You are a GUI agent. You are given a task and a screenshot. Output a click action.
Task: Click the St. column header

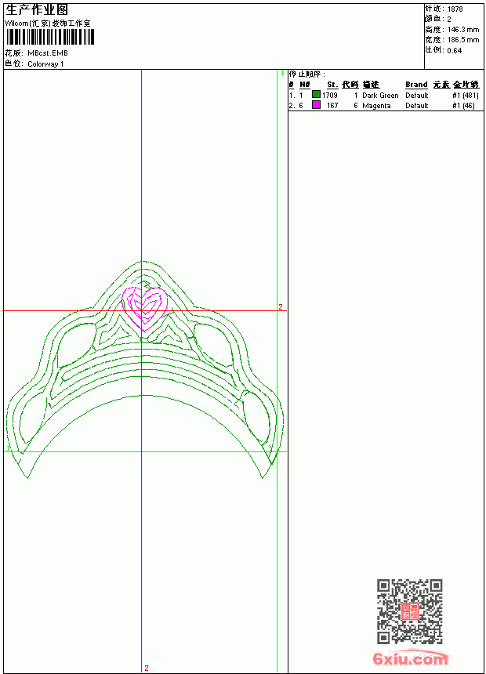point(332,85)
